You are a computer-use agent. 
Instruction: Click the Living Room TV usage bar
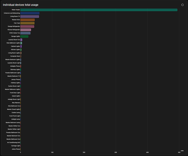[30, 17]
